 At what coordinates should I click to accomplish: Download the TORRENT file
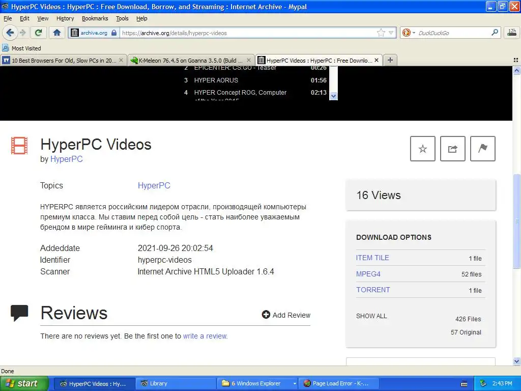tap(373, 290)
